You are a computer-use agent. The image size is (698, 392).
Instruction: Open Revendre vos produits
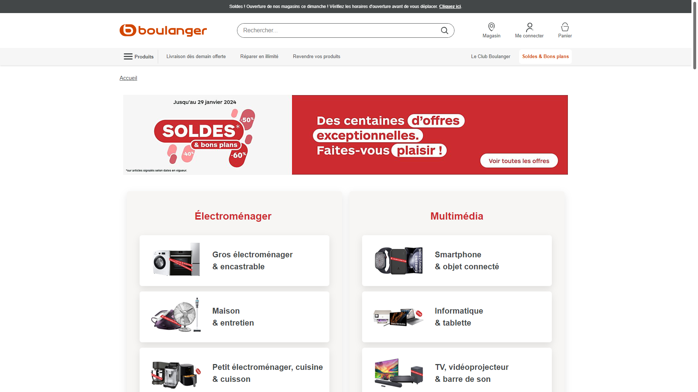[x=317, y=57]
